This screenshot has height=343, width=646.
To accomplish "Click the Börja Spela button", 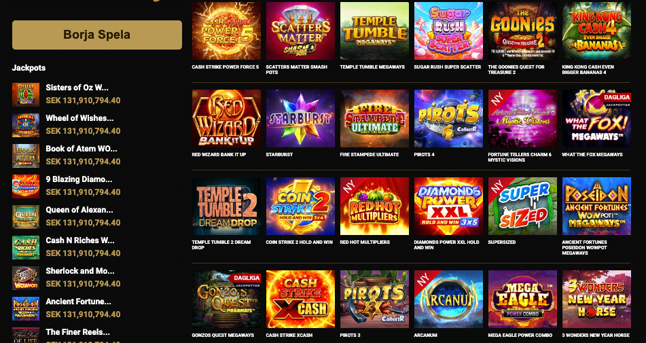I will [x=97, y=35].
